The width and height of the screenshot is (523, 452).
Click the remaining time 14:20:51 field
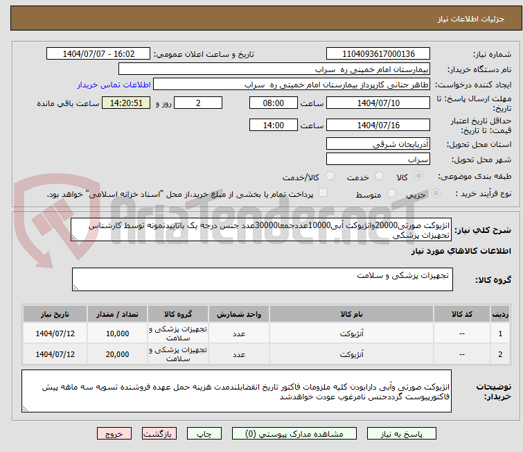point(126,103)
